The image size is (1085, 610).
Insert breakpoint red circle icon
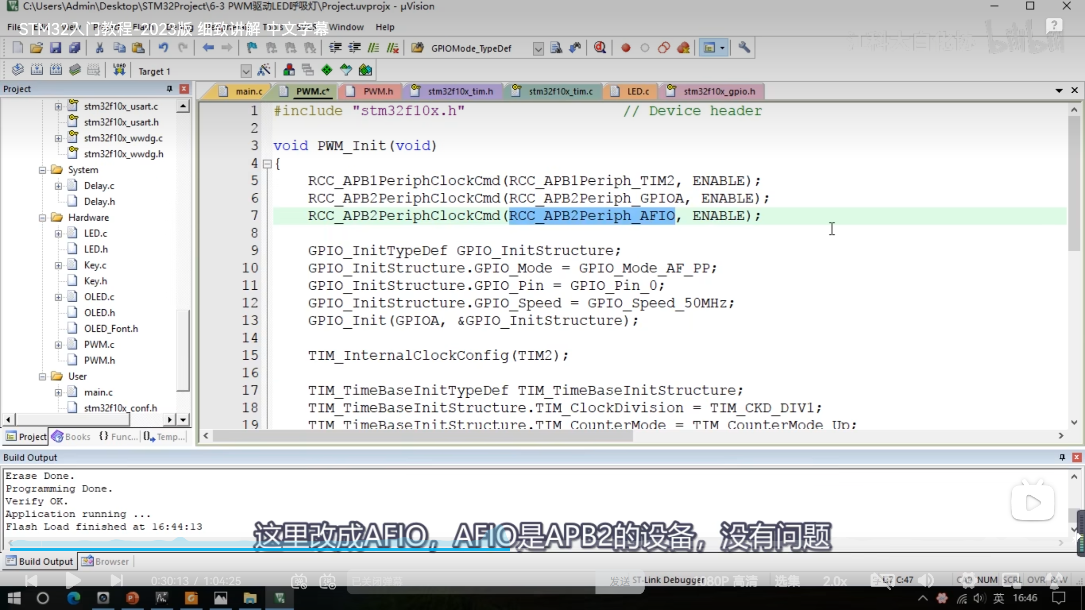(x=626, y=48)
